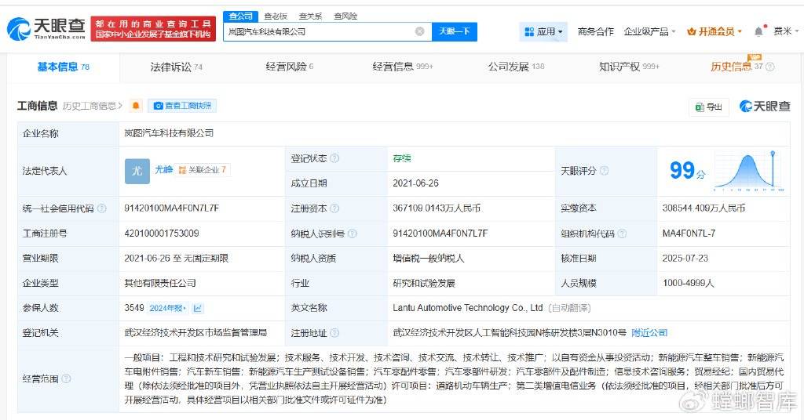The image size is (804, 420).
Task: Select company type 其他有限责任公司
Action: [x=160, y=283]
